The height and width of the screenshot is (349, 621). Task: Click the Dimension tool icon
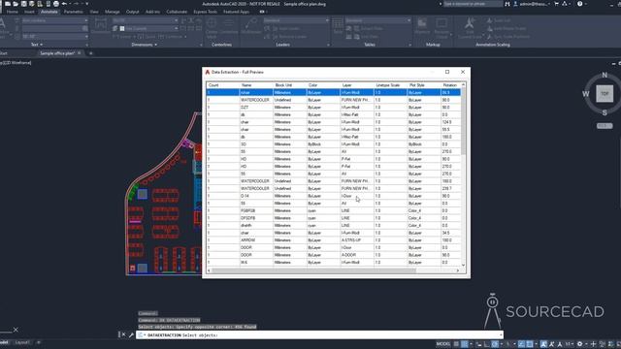pyautogui.click(x=101, y=23)
